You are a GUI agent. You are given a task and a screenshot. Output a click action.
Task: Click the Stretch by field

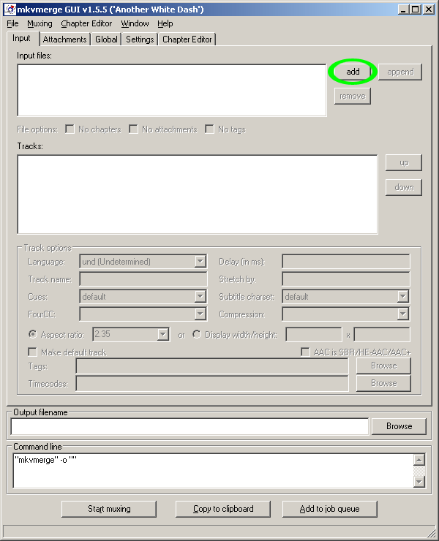(346, 279)
